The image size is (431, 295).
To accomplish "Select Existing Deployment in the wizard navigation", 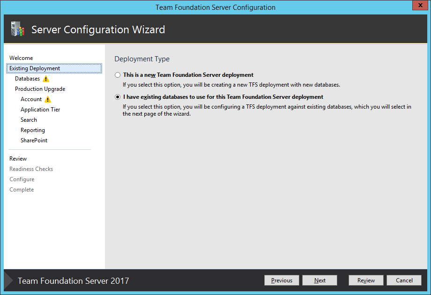I will click(54, 68).
